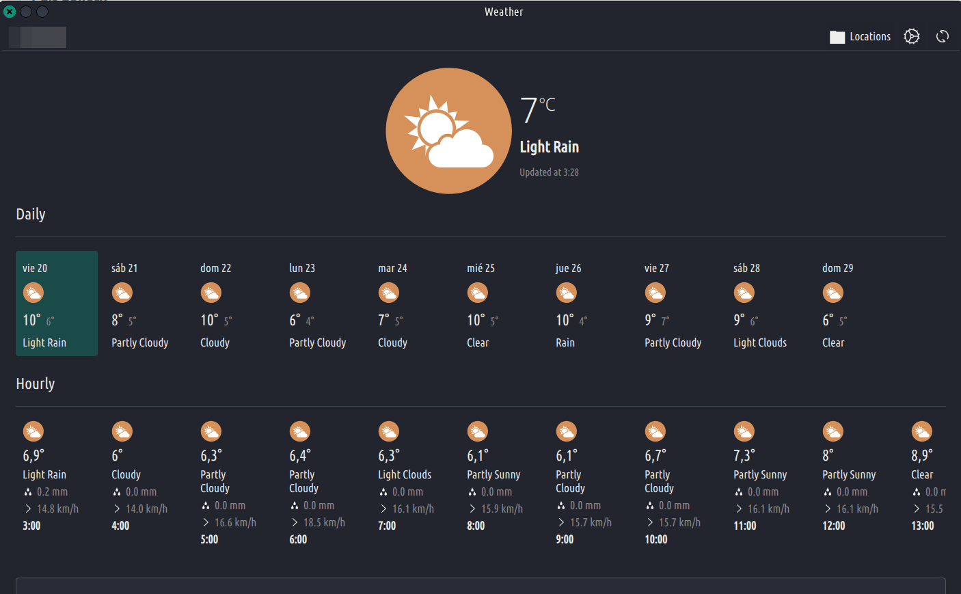961x594 pixels.
Task: Select sáb 28 Light Clouds day
Action: click(x=759, y=304)
